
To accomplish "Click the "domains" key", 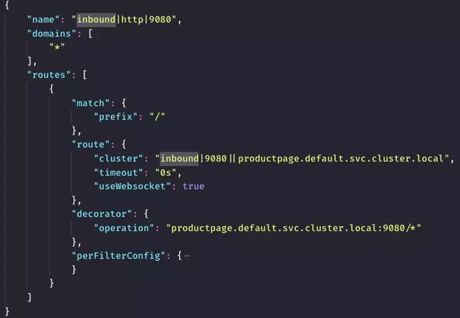I will (52, 34).
